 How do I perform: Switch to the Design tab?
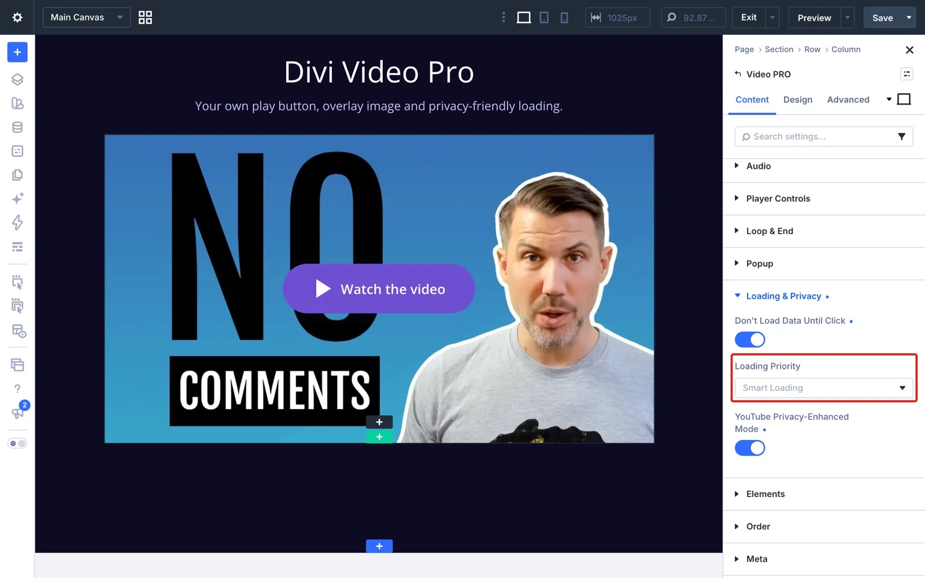click(x=798, y=99)
